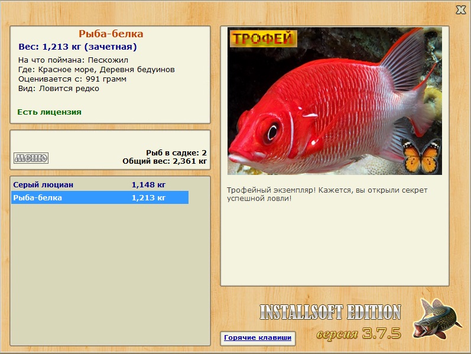Click the Рыб в садке: 2 counter
The image size is (471, 354).
[176, 152]
